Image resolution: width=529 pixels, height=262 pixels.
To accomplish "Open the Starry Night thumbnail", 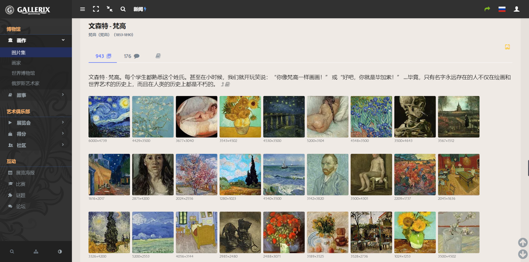I will tap(109, 117).
